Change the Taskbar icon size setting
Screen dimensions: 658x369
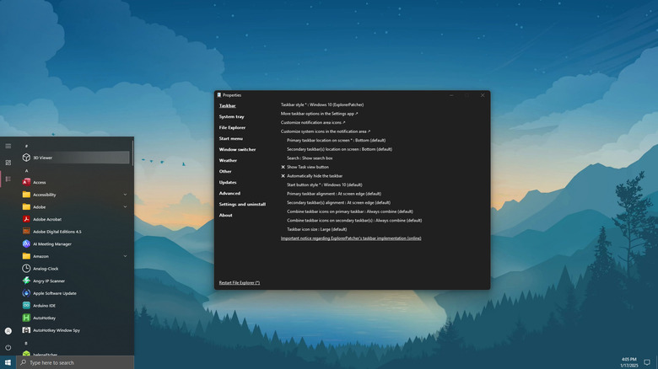(x=316, y=229)
